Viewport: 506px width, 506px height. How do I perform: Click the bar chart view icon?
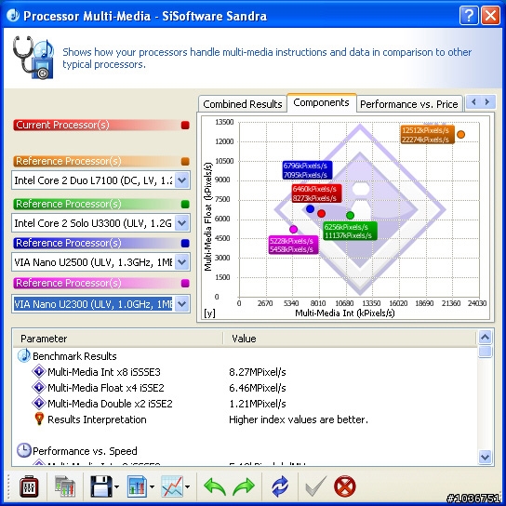[138, 486]
